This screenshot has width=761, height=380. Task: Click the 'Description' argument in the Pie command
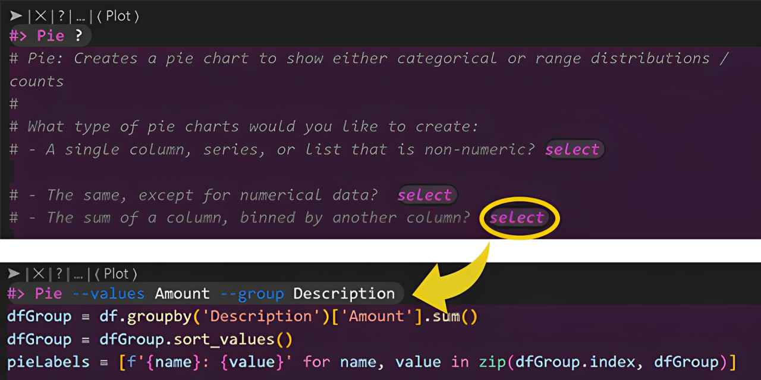[344, 293]
